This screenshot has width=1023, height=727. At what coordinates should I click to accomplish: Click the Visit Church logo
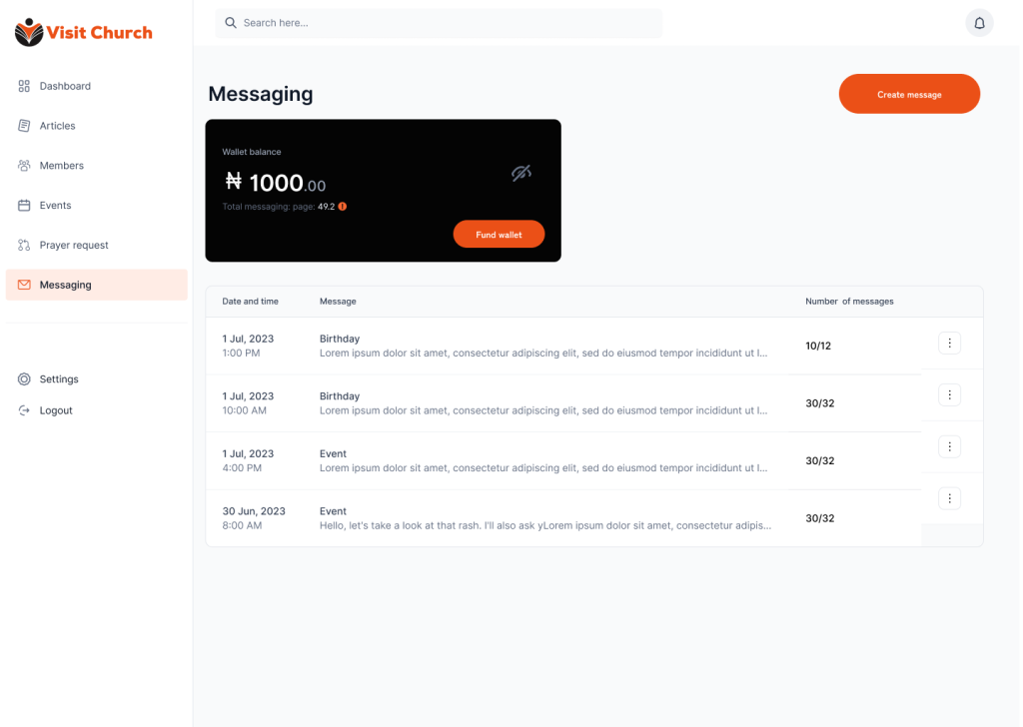coord(84,33)
